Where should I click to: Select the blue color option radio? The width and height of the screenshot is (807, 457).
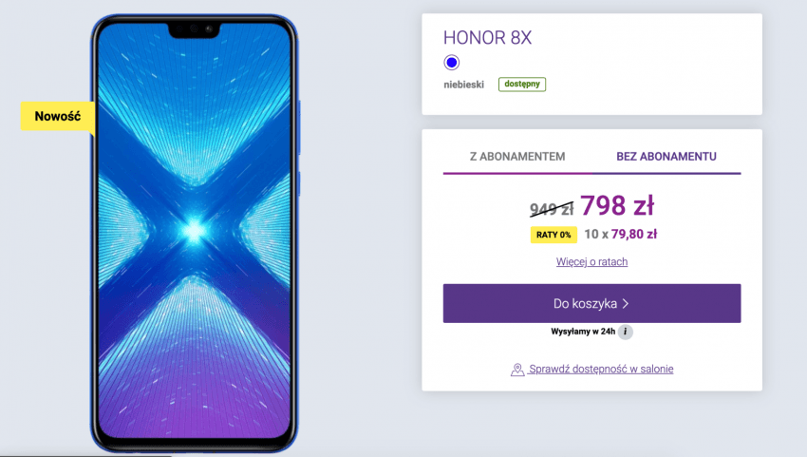(x=451, y=63)
